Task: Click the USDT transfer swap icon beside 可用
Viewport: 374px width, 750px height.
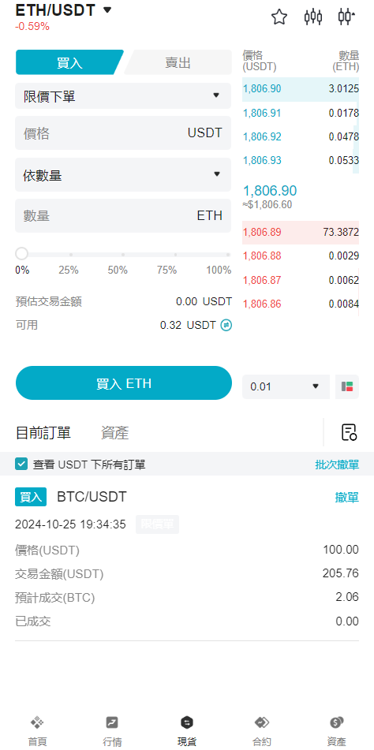Action: (226, 325)
